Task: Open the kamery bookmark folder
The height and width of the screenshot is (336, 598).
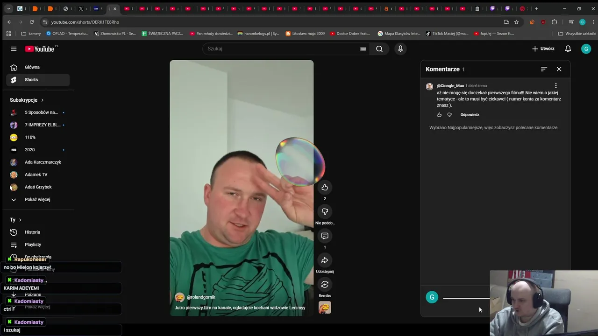Action: 31,34
